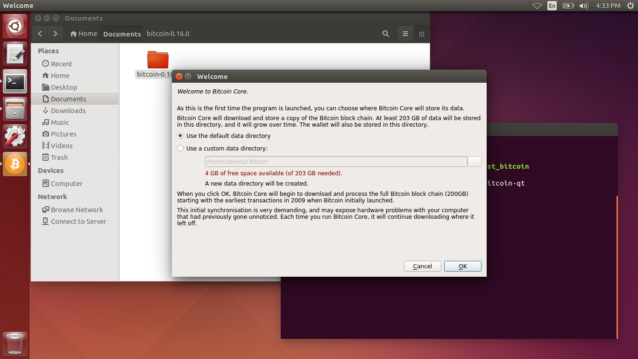Select Documents in Places sidebar

75,99
